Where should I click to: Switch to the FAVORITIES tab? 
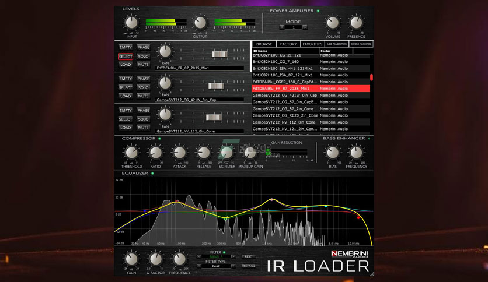[x=312, y=44]
